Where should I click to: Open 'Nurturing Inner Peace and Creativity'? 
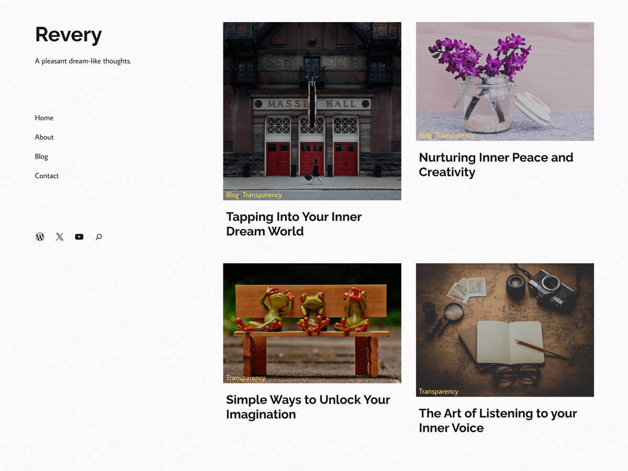[x=496, y=164]
